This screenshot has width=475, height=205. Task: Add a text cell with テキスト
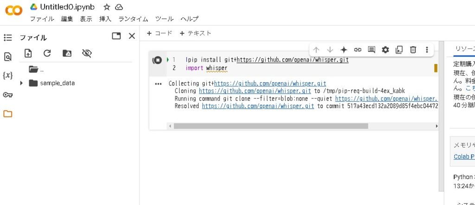[195, 33]
